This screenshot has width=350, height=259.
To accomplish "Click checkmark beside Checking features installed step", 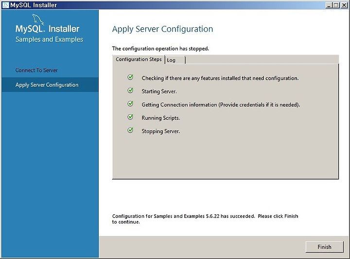I will [130, 77].
